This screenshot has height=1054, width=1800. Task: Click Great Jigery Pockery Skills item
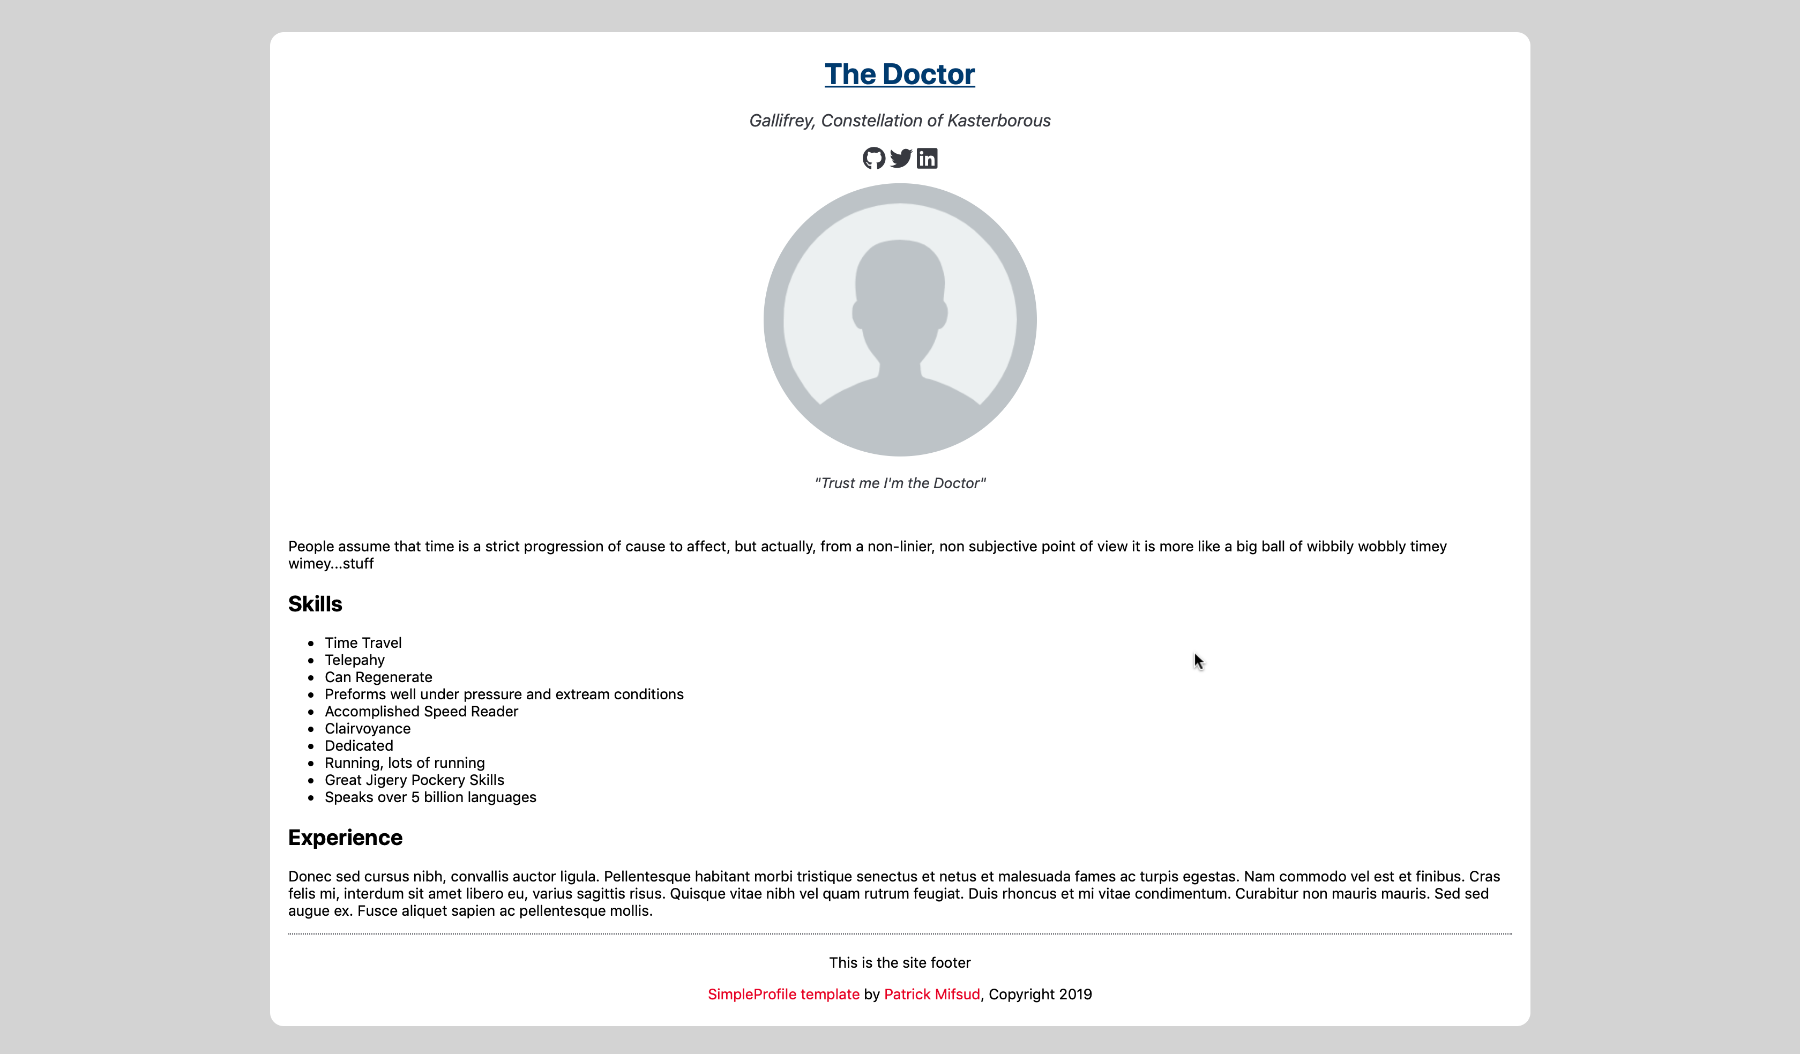coord(414,780)
